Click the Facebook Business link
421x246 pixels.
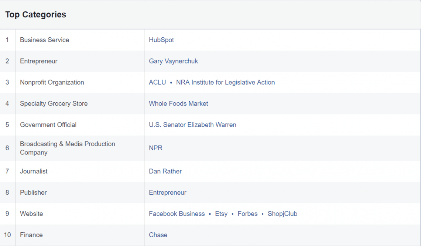177,213
